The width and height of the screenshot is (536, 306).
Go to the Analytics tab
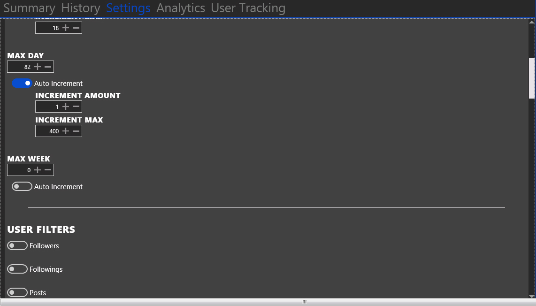[181, 8]
